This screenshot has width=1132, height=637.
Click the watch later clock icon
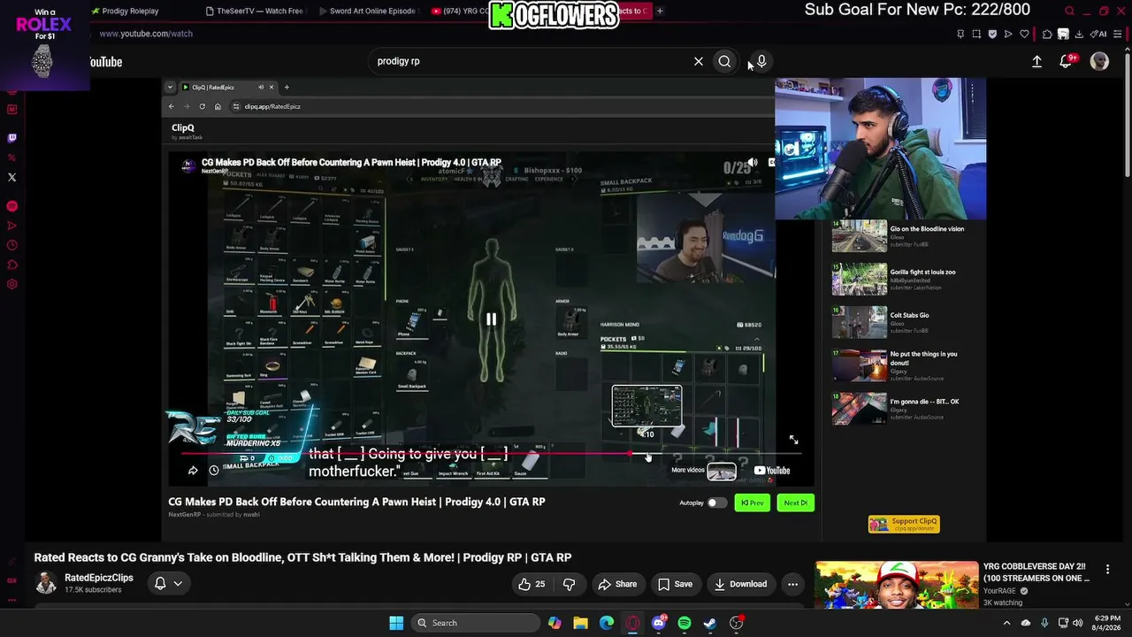click(x=214, y=470)
